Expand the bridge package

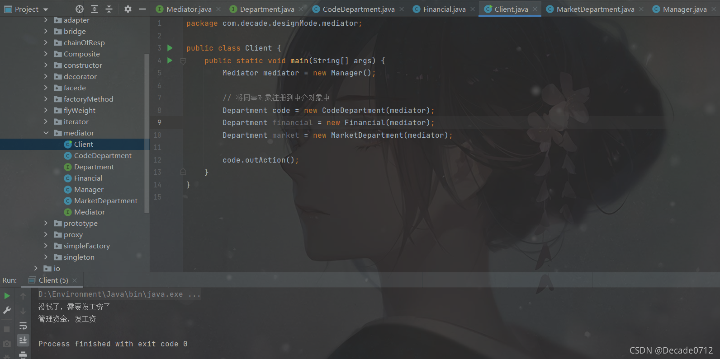tap(46, 31)
